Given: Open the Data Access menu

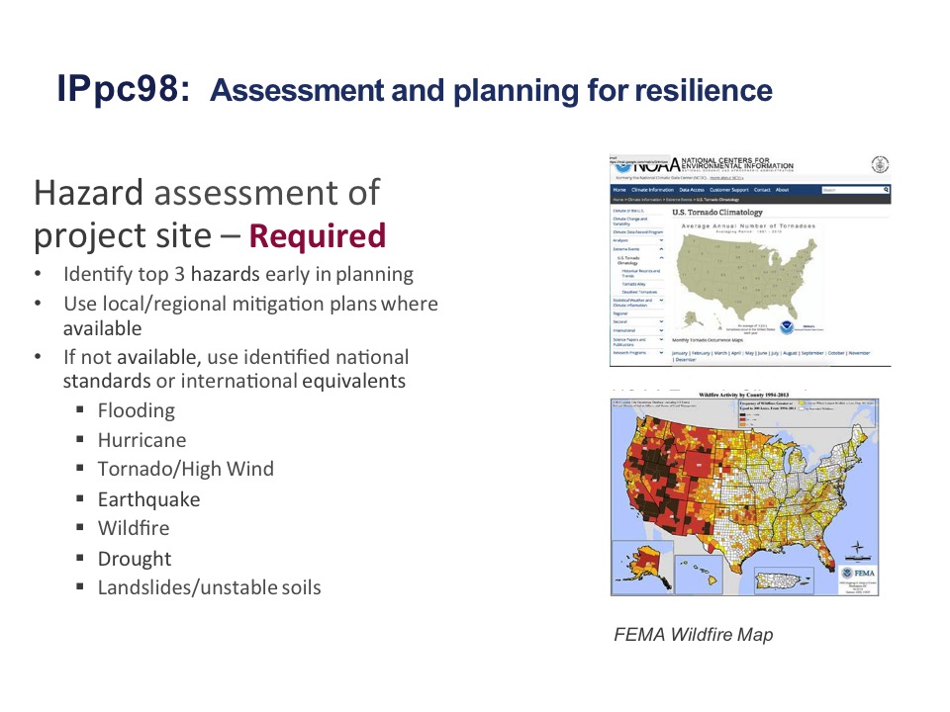Looking at the screenshot, I should pyautogui.click(x=691, y=189).
